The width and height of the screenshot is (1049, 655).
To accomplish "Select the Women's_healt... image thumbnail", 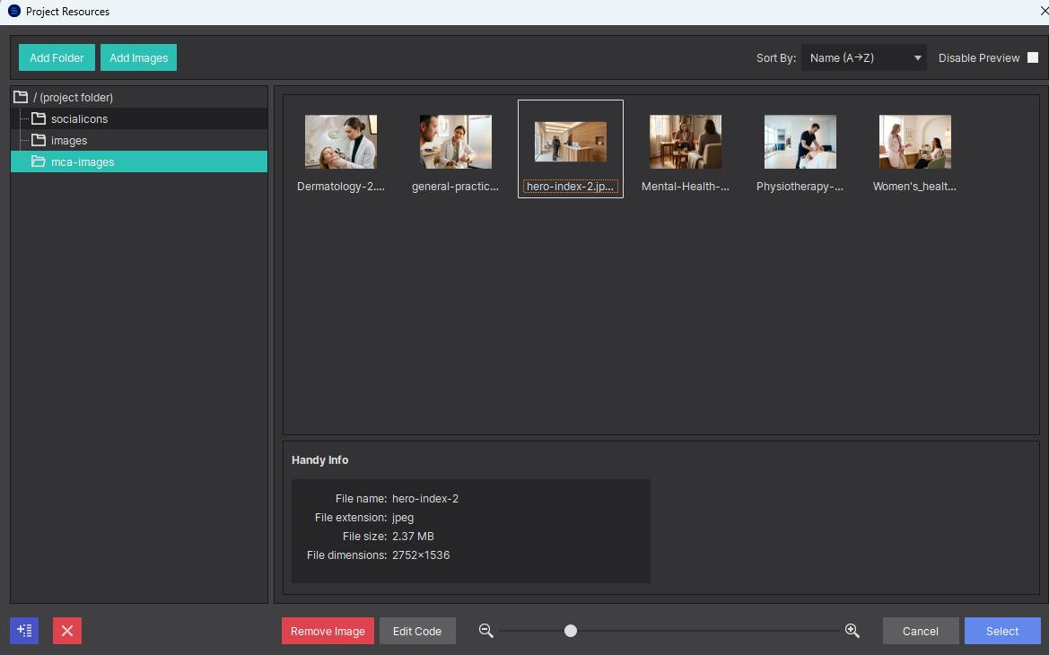I will 914,141.
